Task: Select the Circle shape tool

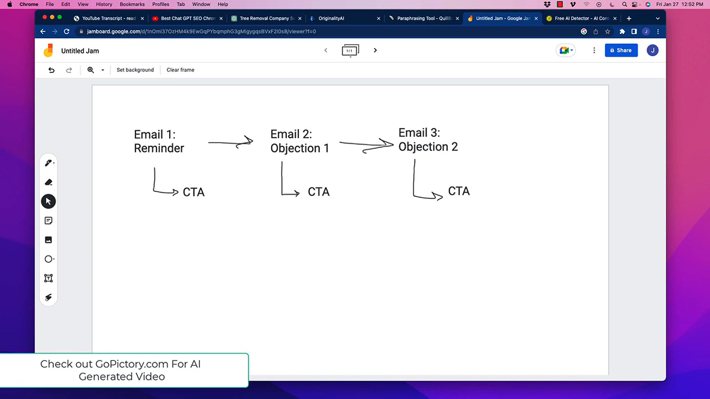Action: [48, 259]
